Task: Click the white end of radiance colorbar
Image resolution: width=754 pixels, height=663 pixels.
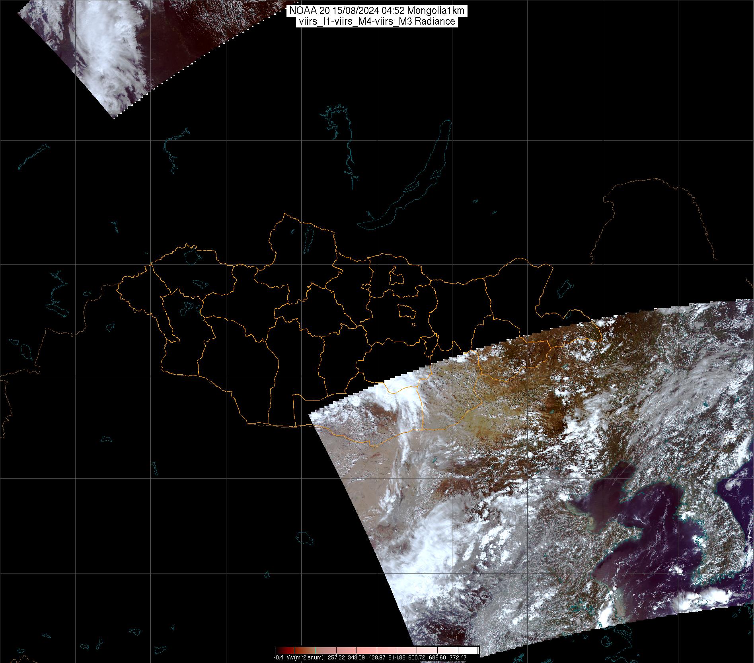Action: tap(473, 651)
